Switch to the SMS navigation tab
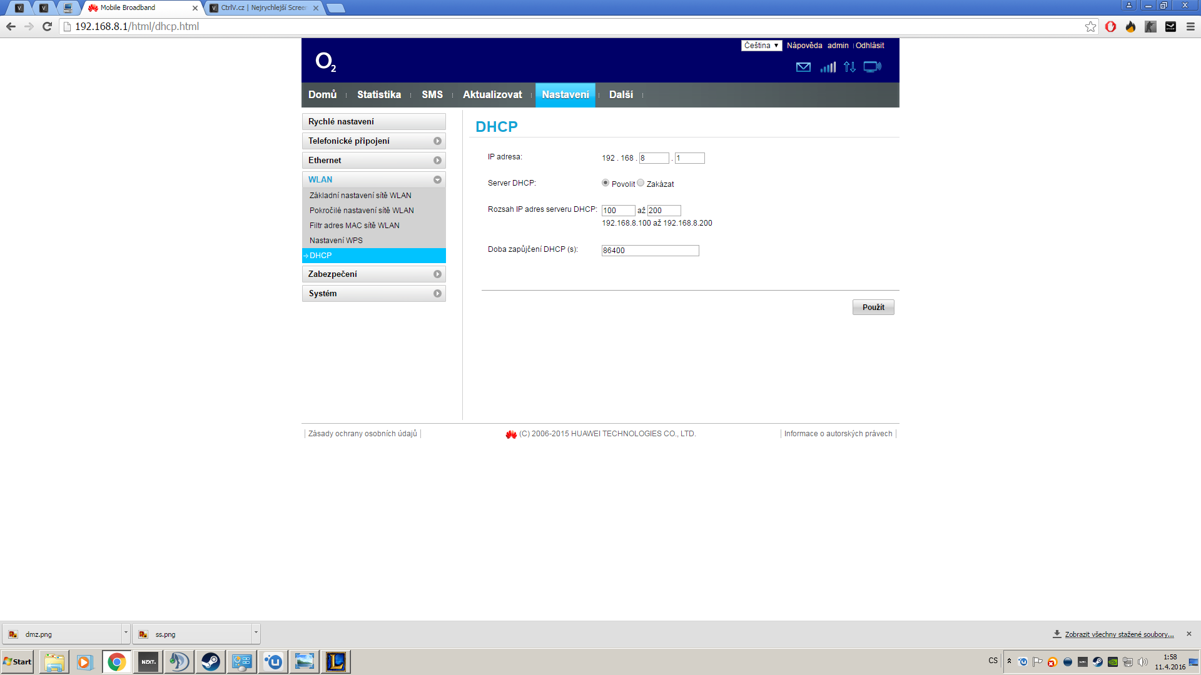The width and height of the screenshot is (1201, 675). coord(432,95)
